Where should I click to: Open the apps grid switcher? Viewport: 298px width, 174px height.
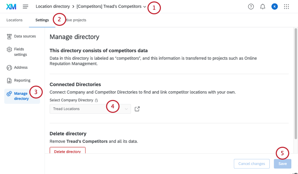click(x=286, y=7)
